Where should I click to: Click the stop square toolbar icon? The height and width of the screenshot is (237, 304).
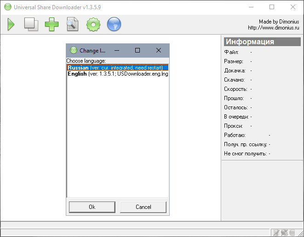coord(31,24)
